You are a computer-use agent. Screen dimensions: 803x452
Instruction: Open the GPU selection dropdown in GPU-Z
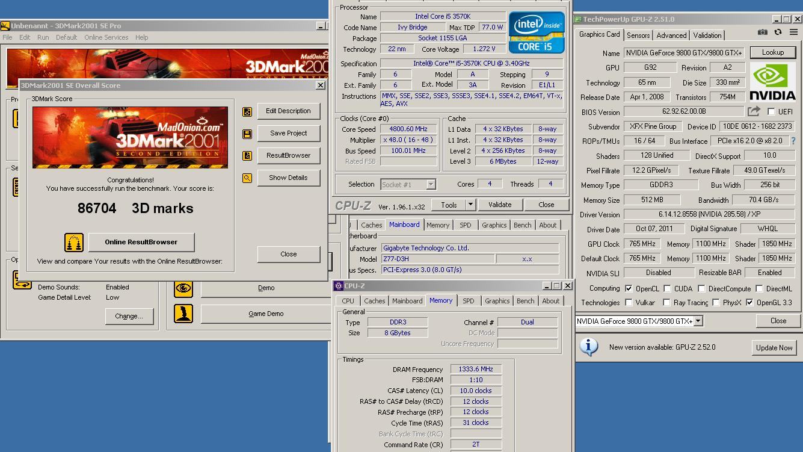[698, 321]
